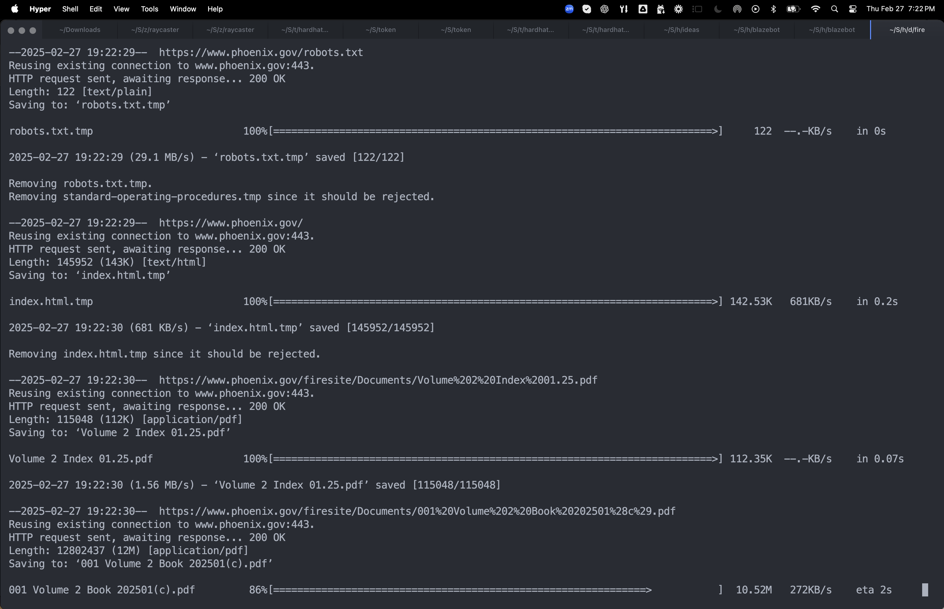The height and width of the screenshot is (609, 944).
Task: Open the Shell menu
Action: click(70, 9)
